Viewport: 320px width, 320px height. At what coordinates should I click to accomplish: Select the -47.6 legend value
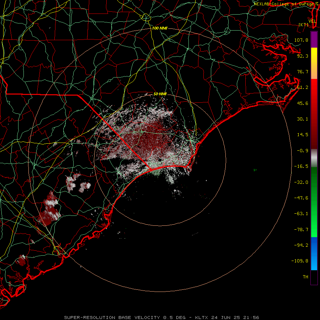coord(301,198)
